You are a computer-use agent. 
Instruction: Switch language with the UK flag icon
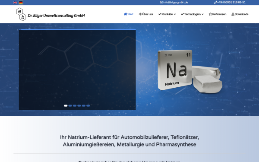[15, 3]
